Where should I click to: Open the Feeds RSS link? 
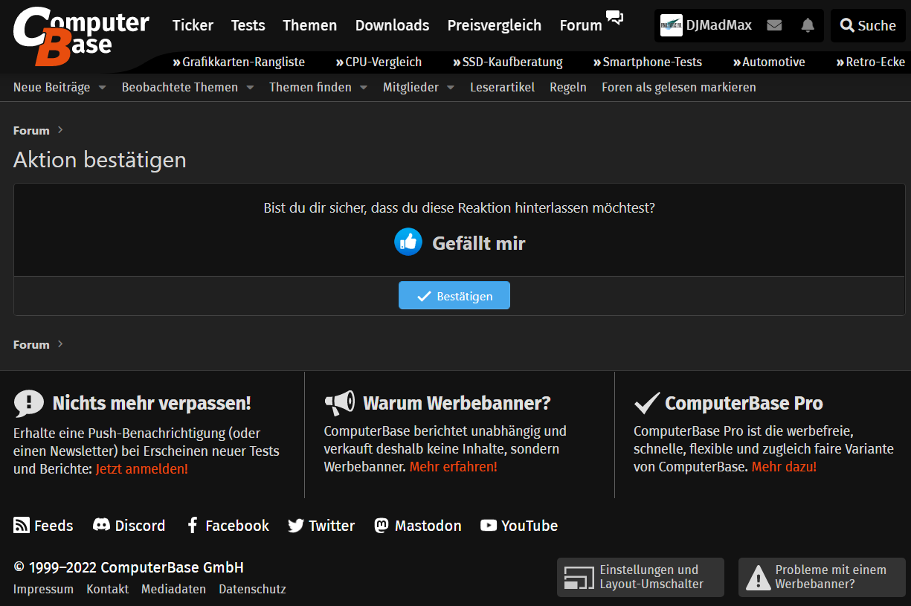pos(43,526)
